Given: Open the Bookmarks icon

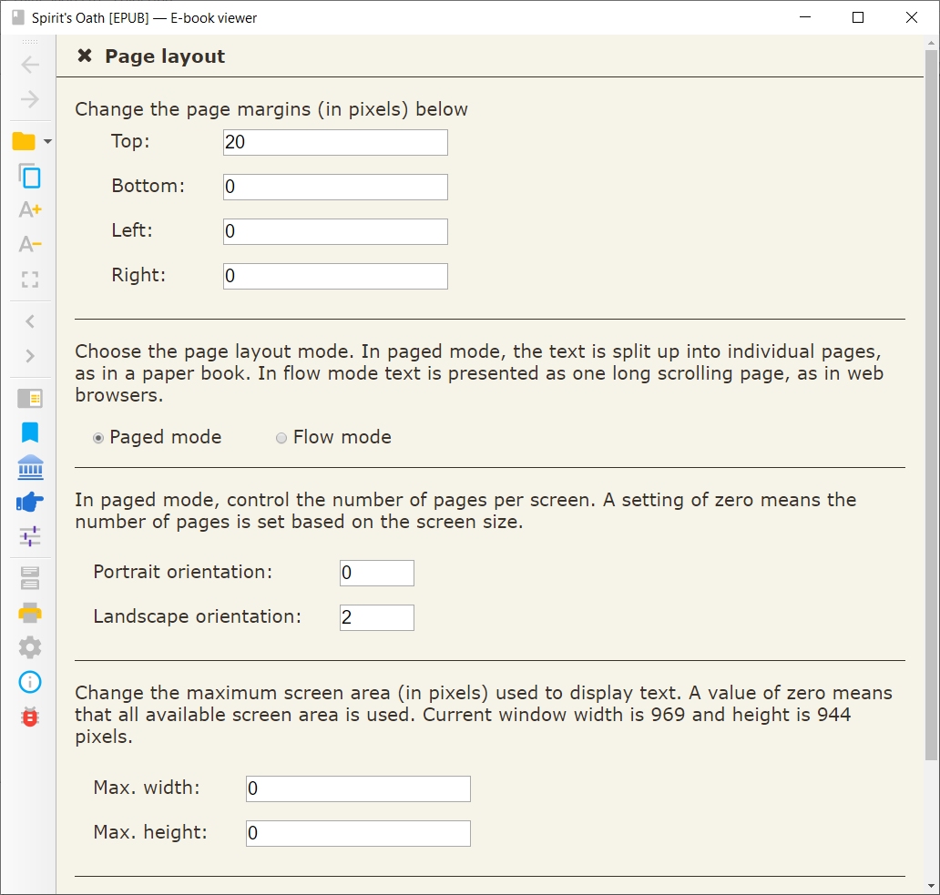Looking at the screenshot, I should point(30,432).
